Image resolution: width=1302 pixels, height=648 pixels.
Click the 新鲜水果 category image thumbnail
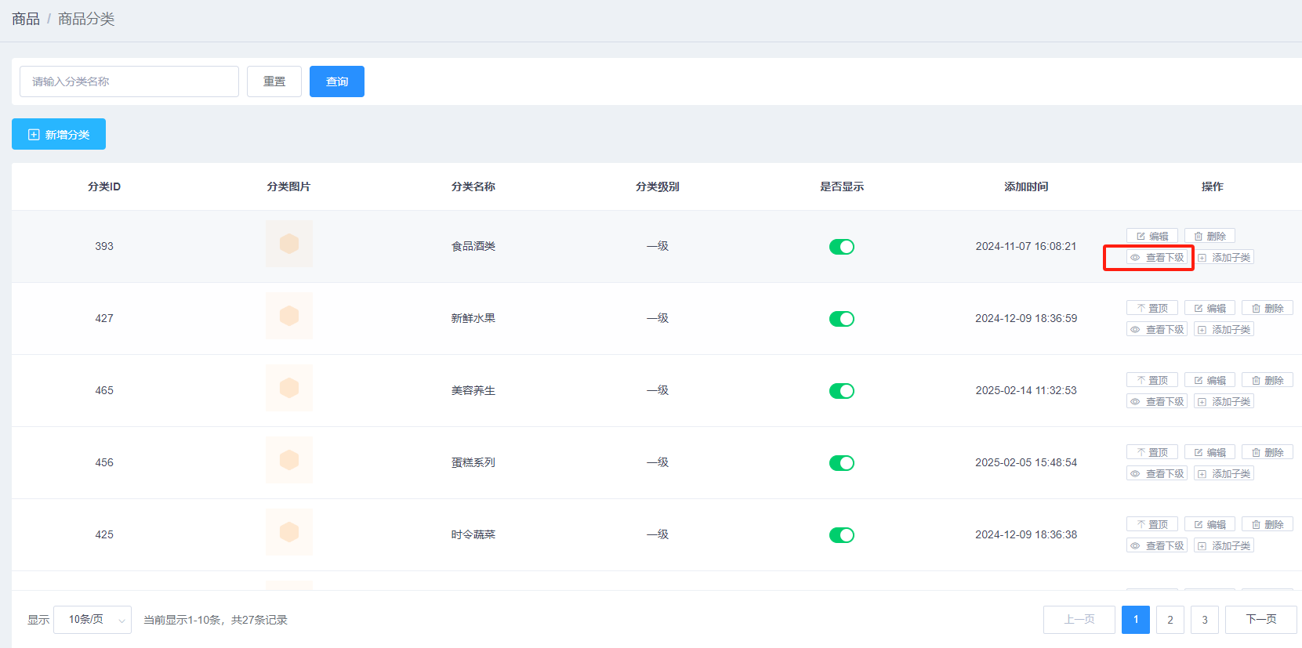pos(288,316)
